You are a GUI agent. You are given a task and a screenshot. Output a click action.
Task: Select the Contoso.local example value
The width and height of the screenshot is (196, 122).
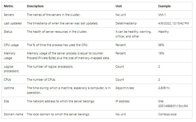tap(167, 114)
